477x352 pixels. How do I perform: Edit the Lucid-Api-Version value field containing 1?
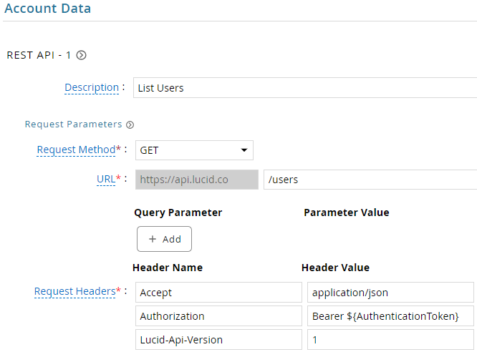390,340
